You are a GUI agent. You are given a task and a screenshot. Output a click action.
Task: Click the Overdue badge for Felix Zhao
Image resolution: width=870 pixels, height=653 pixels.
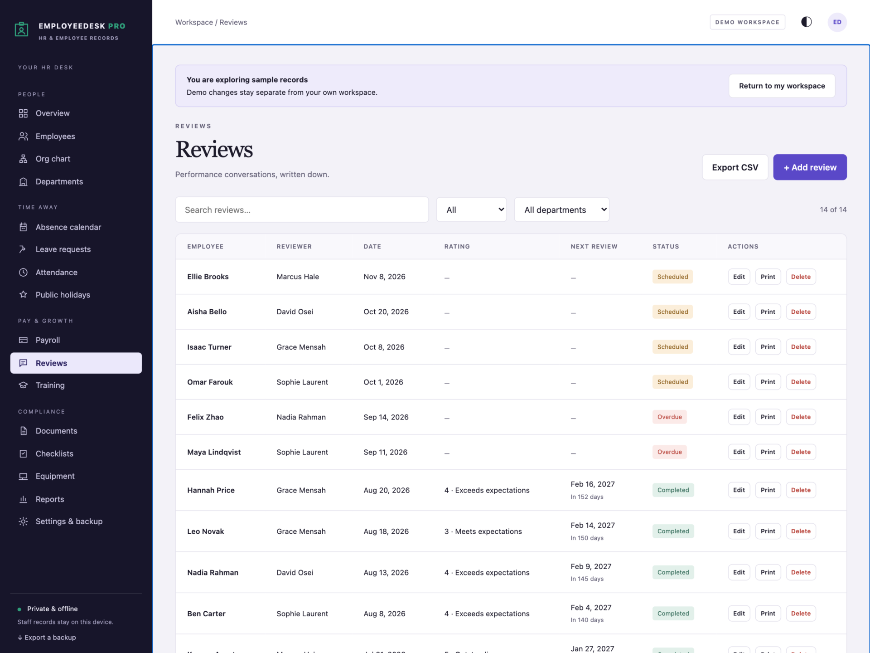tap(669, 417)
